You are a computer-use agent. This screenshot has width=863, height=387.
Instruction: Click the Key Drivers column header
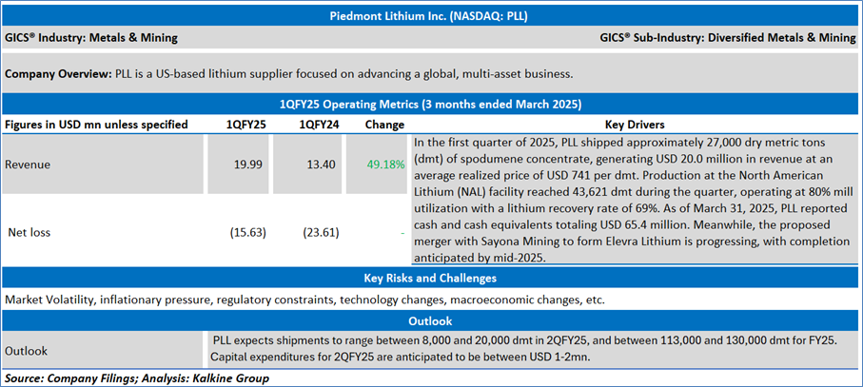point(634,125)
